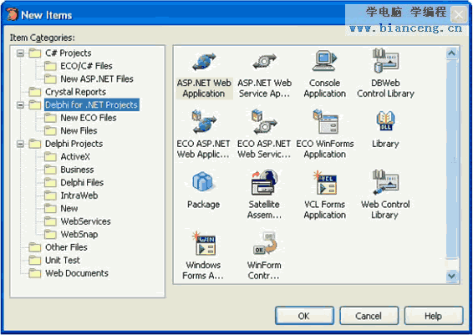Collapse the Delphi Projects tree node
Viewport: 473px width, 335px height.
point(20,144)
